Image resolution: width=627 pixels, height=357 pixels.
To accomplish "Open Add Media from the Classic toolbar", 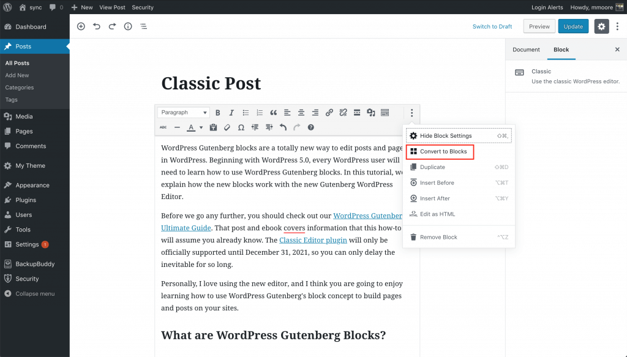I will (x=371, y=113).
